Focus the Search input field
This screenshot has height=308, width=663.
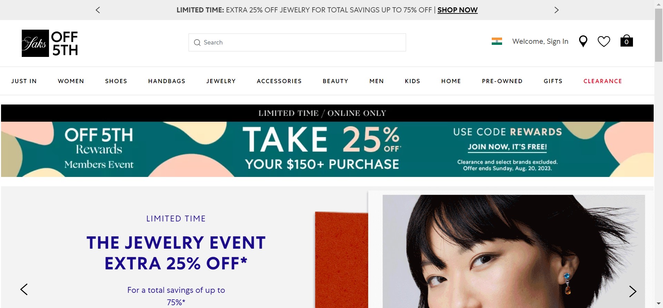(297, 42)
